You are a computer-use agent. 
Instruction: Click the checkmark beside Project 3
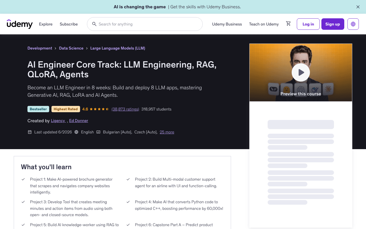(x=23, y=202)
